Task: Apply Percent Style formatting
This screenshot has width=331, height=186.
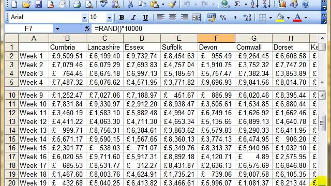Action: click(x=223, y=18)
